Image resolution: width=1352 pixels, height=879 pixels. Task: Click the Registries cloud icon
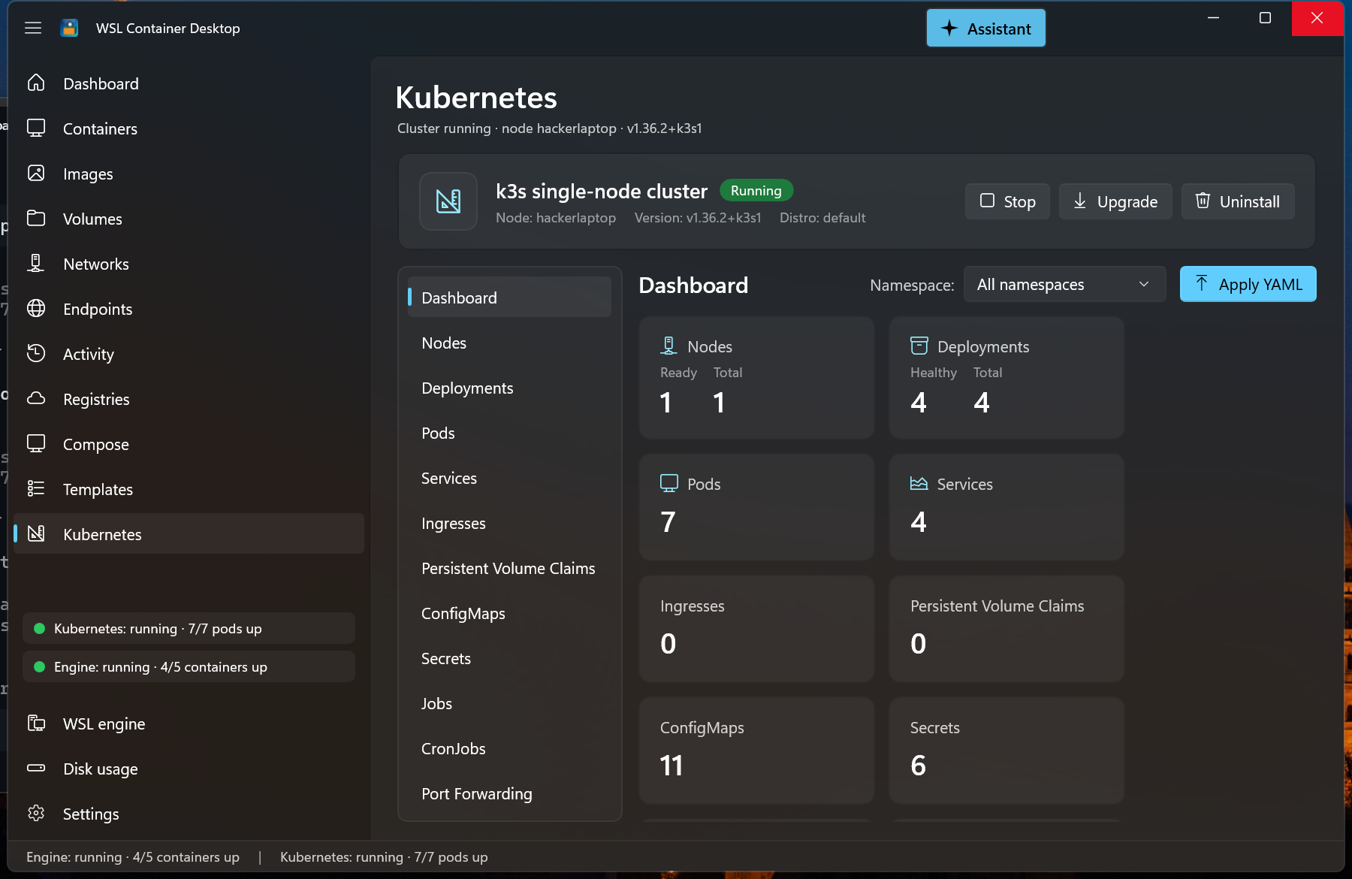pos(36,398)
